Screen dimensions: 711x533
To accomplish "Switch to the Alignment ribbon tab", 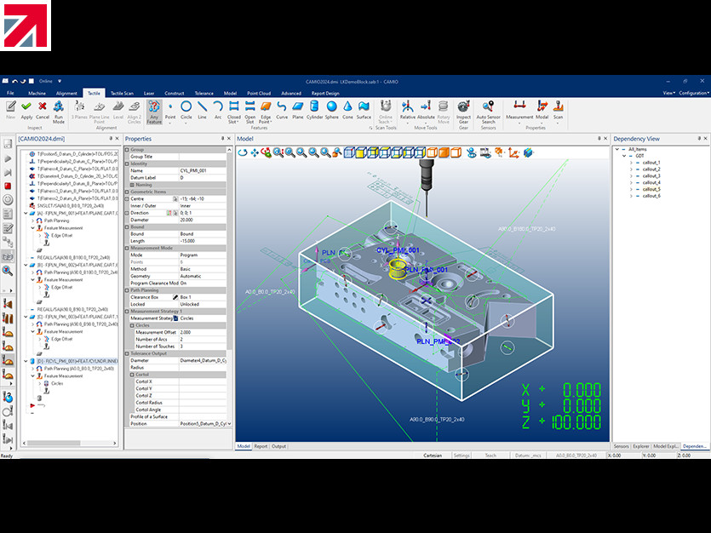I will (x=66, y=93).
